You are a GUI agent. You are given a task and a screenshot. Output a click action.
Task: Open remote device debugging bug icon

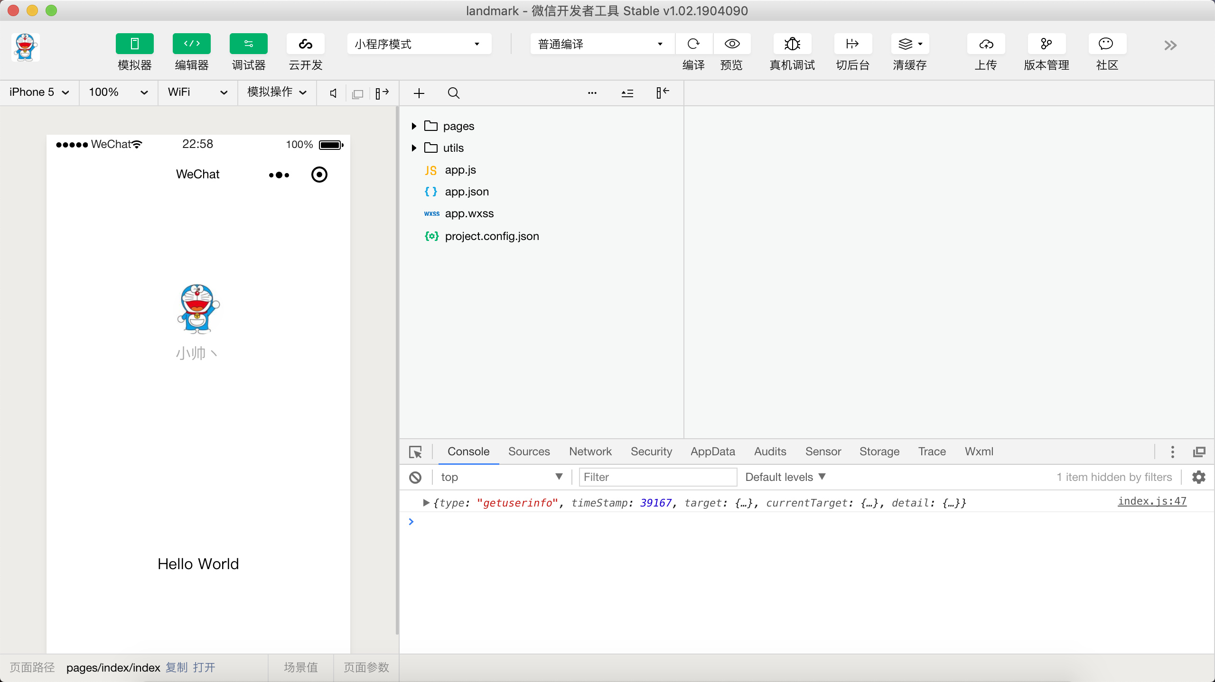tap(792, 44)
